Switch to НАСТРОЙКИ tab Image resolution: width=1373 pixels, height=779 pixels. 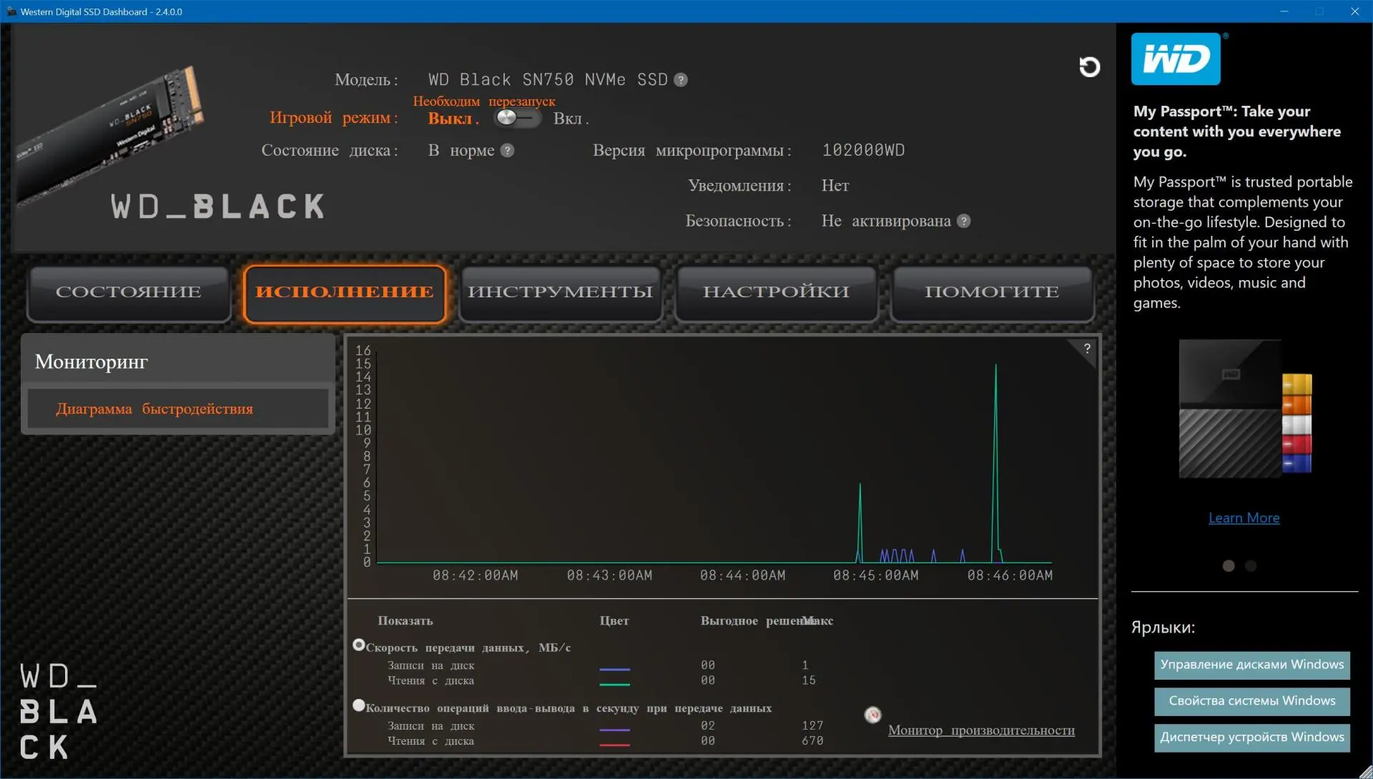[x=777, y=293]
